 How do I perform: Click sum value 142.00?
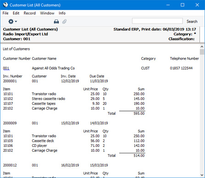[x=139, y=145]
